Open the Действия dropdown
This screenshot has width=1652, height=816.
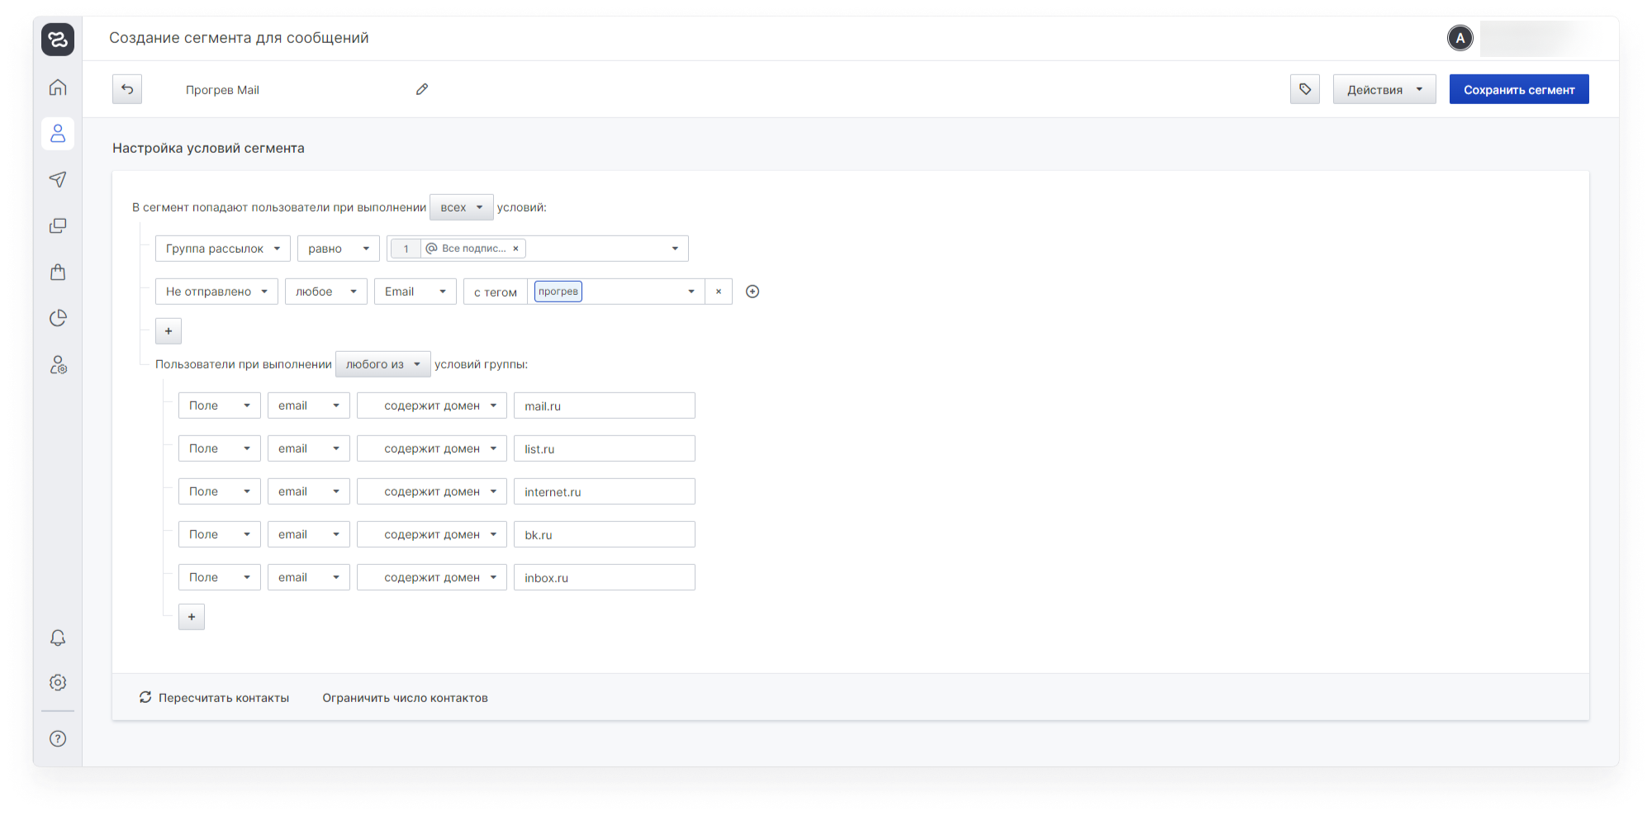[1384, 89]
